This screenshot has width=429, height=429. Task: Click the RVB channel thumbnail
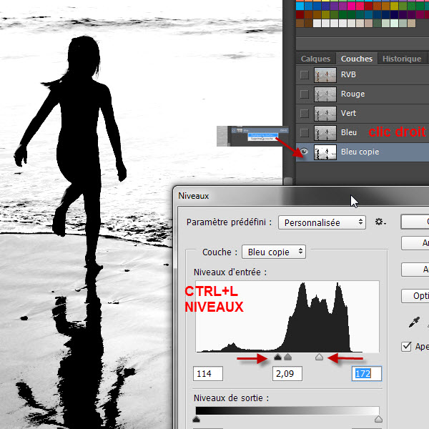(326, 75)
